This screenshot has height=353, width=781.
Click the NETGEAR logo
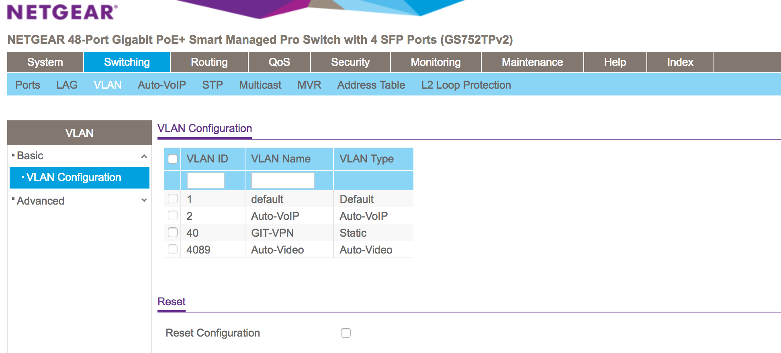(x=63, y=12)
